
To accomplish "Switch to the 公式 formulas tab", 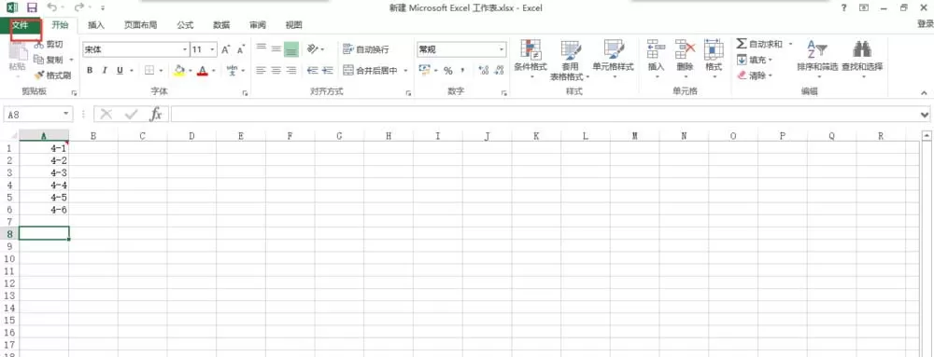I will pos(185,25).
